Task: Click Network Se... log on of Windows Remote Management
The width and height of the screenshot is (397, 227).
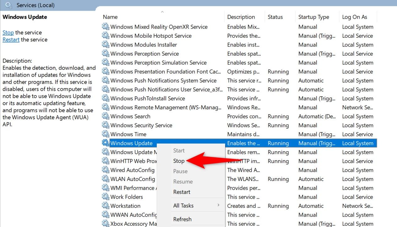Action: (x=358, y=107)
